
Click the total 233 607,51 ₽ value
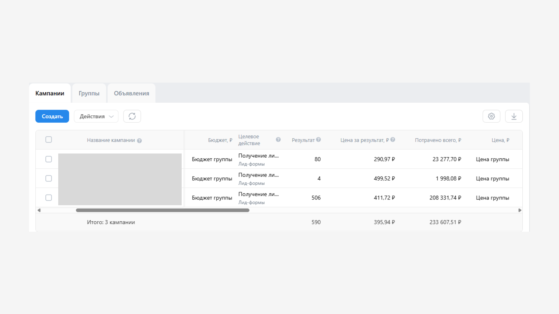pos(445,222)
